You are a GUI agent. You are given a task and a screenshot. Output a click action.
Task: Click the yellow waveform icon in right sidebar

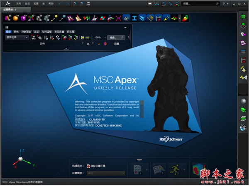pos(243,77)
